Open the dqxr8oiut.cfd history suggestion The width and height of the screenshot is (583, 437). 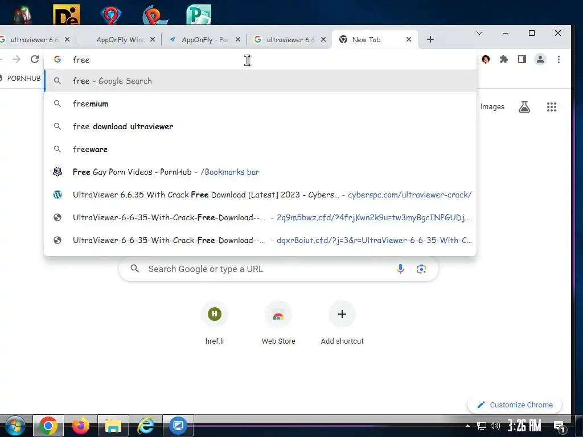pos(260,240)
